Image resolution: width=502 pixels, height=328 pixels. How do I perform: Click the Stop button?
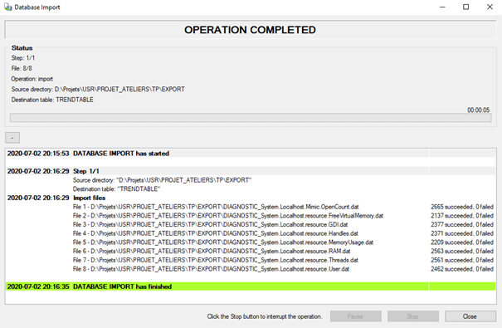point(413,316)
